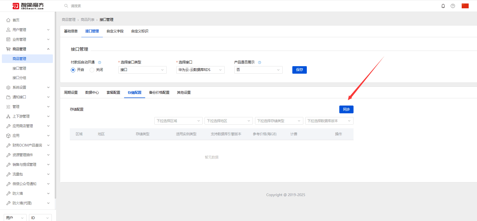Click the Chinese flag language icon
The width and height of the screenshot is (477, 221).
[x=465, y=6]
